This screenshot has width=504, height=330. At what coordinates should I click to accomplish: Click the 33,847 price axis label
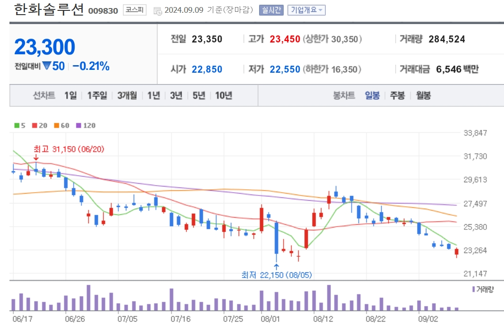(x=475, y=133)
